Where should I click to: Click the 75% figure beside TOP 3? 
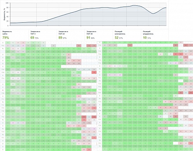point(37,38)
